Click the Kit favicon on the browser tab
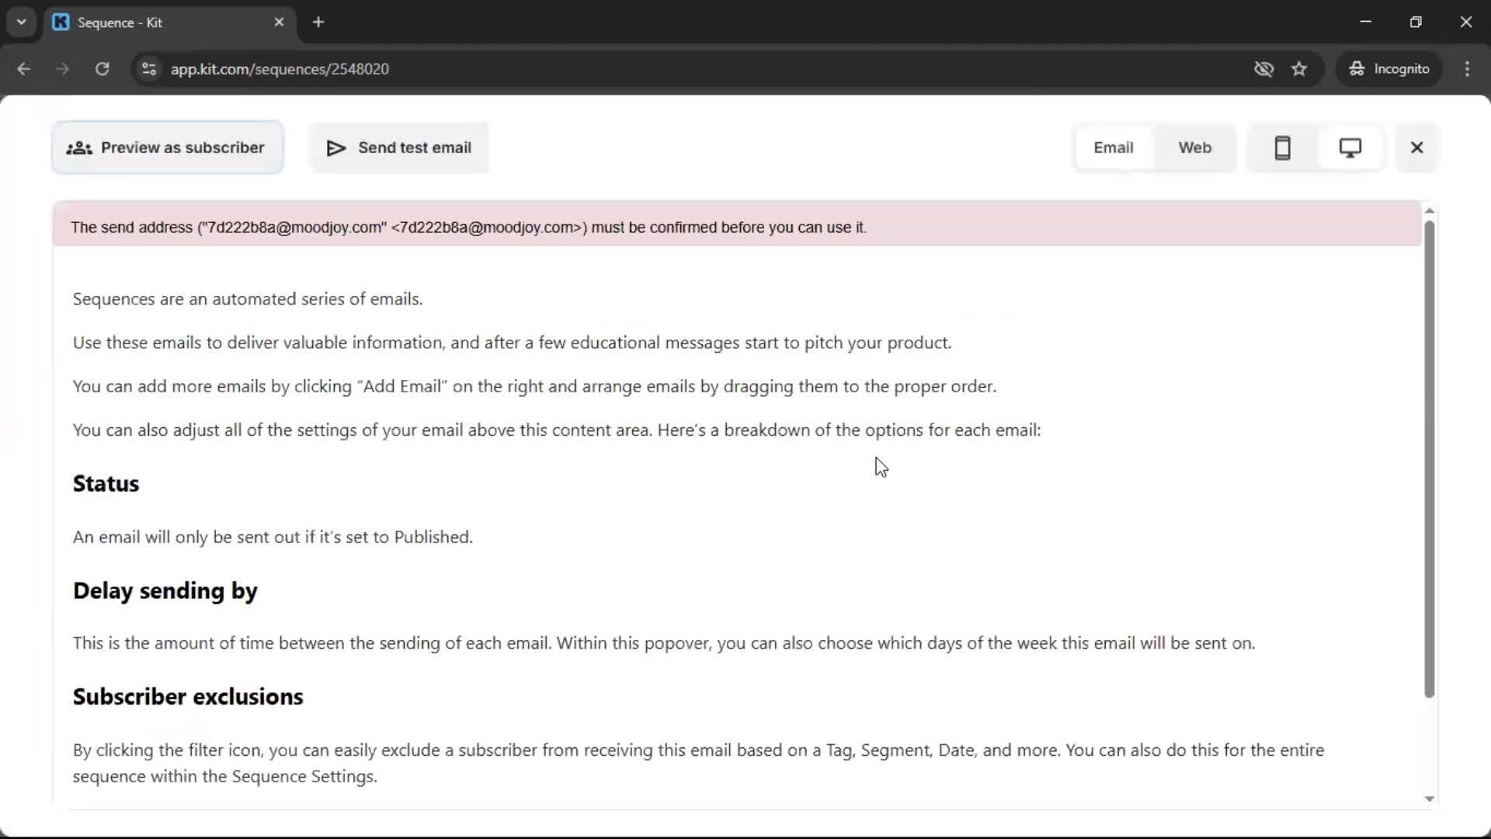Viewport: 1491px width, 839px height. pos(61,22)
